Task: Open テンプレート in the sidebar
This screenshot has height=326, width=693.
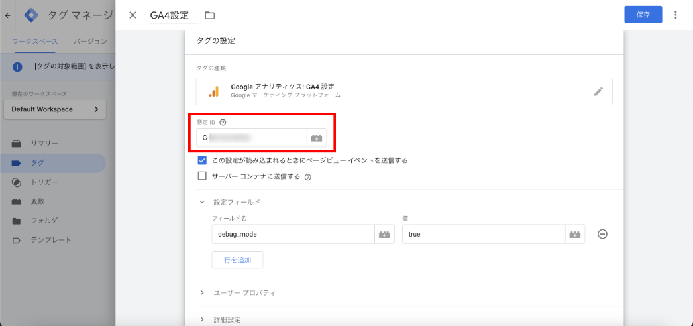Action: (51, 240)
